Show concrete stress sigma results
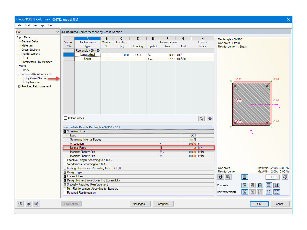307x230 pixels. coord(252,185)
